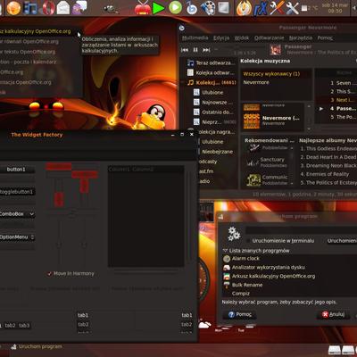
Task: Choose 'r tekstu OpenOffice.org' menu entry
Action: (28, 52)
